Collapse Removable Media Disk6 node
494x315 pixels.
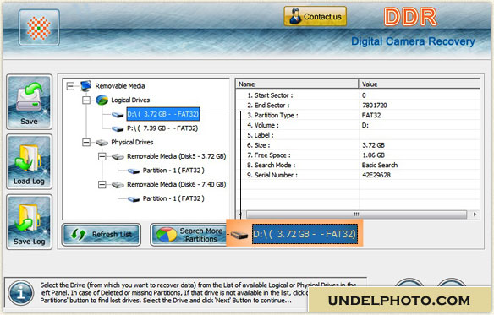(x=102, y=184)
